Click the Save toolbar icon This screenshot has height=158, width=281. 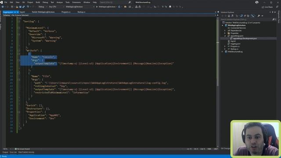click(x=20, y=7)
